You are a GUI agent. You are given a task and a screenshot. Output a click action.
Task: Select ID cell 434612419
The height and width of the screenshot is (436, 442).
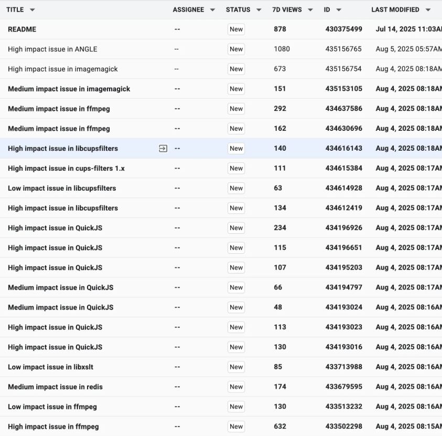coord(343,208)
